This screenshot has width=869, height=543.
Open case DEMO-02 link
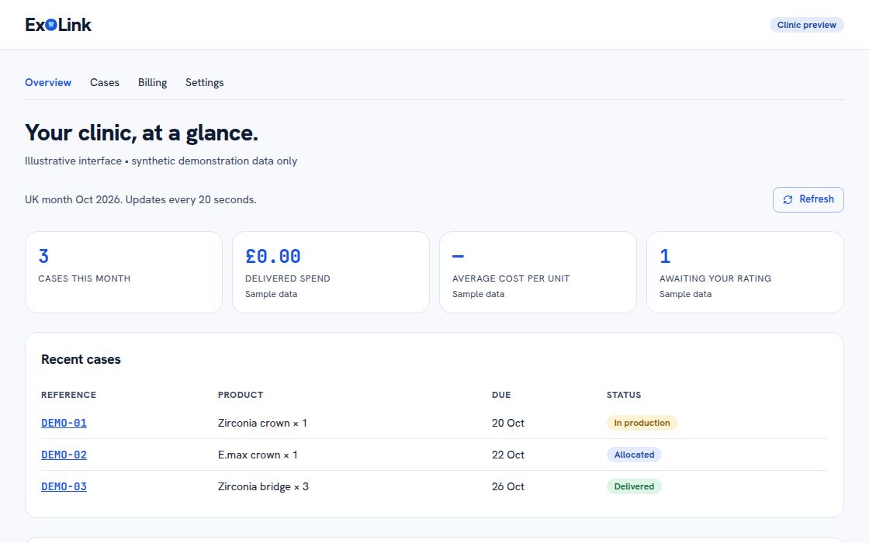(64, 455)
